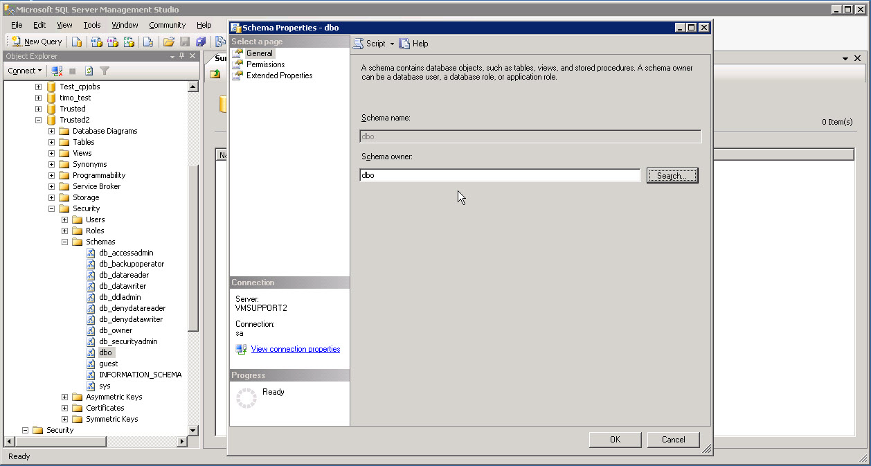
Task: Collapse the Trusted2 database node
Action: pos(39,120)
